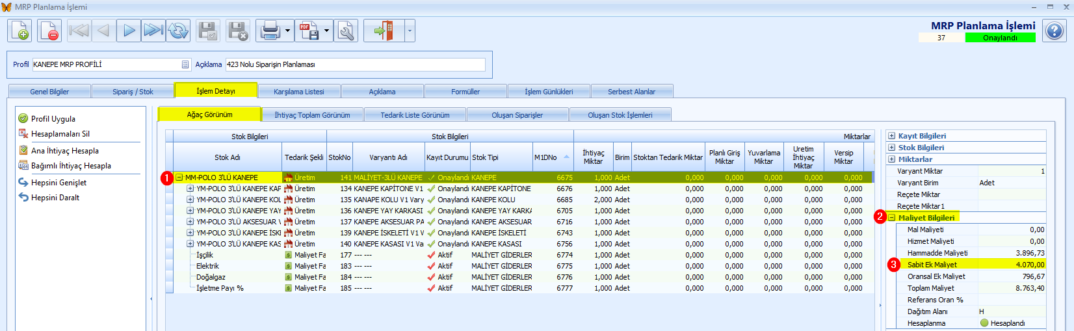The height and width of the screenshot is (331, 1074).
Task: Open the Profil lookup list button
Action: click(x=185, y=64)
